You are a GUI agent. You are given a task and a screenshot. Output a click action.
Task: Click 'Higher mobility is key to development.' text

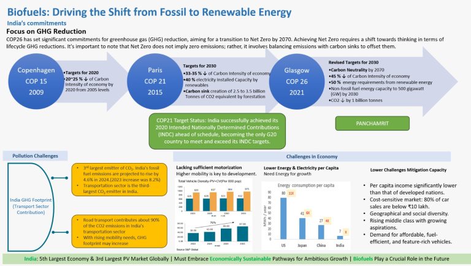(216, 174)
